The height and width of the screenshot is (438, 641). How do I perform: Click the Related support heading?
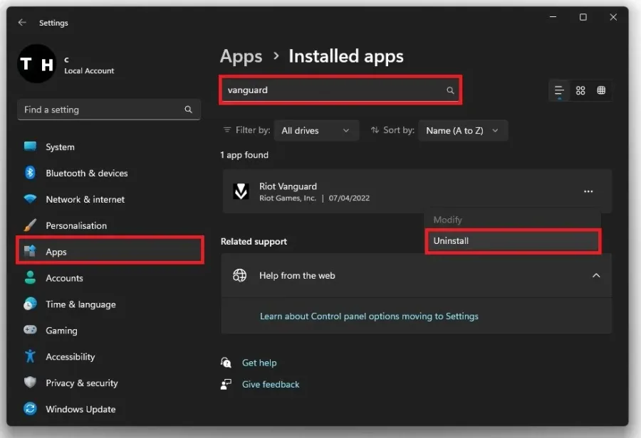[254, 241]
